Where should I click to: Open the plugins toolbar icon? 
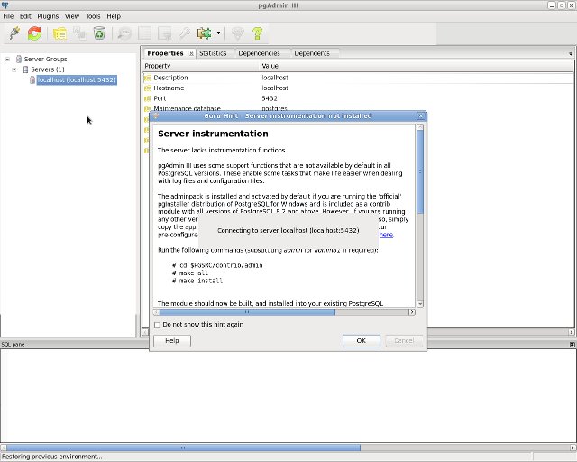(x=205, y=33)
